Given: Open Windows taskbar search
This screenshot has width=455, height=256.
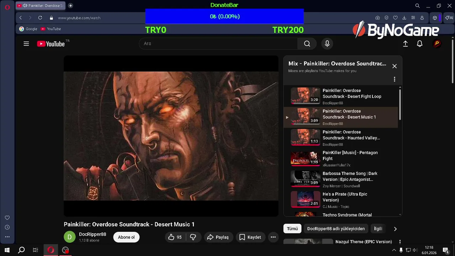Looking at the screenshot, I should click(x=21, y=250).
